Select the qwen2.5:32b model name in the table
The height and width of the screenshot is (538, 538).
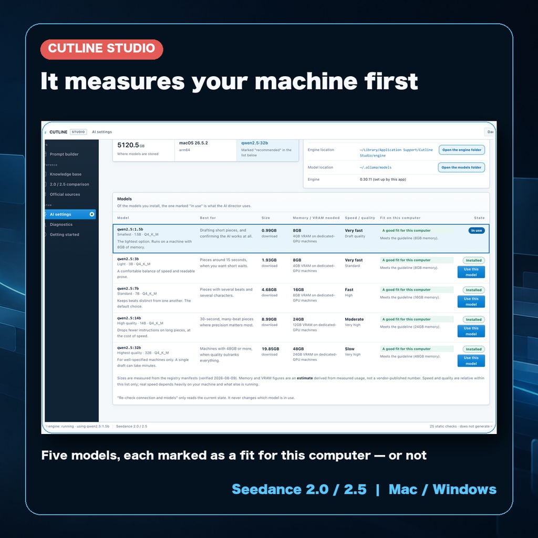pos(129,348)
